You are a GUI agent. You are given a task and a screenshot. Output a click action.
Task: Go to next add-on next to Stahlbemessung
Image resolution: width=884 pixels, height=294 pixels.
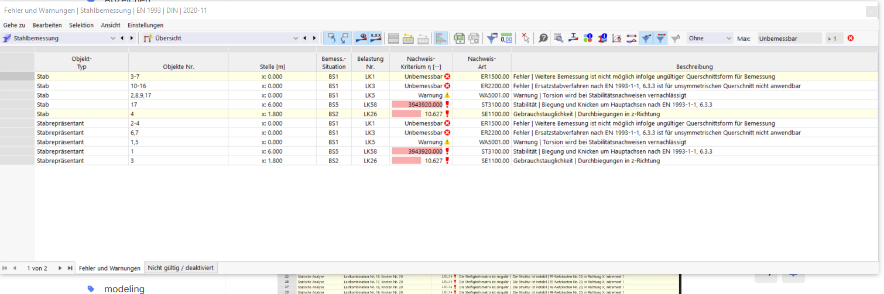[131, 38]
